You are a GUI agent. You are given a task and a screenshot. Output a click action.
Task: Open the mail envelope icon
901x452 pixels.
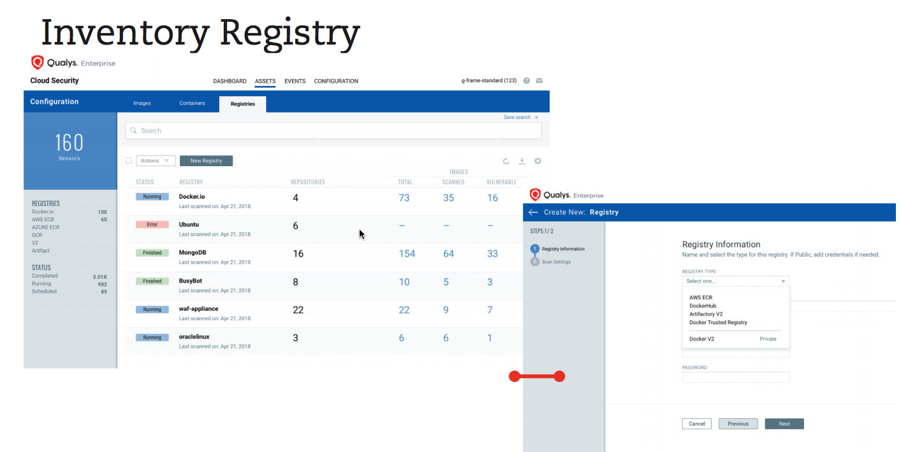coord(539,81)
